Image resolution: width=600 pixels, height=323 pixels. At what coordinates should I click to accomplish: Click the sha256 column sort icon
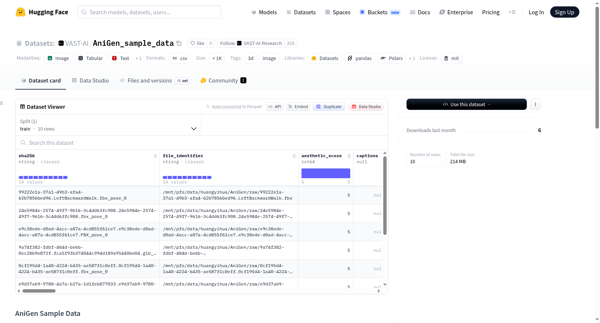point(155,156)
